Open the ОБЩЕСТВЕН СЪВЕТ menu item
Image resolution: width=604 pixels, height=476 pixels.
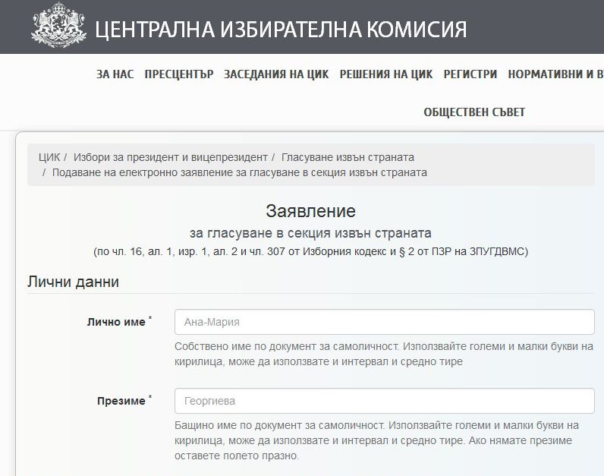[474, 112]
